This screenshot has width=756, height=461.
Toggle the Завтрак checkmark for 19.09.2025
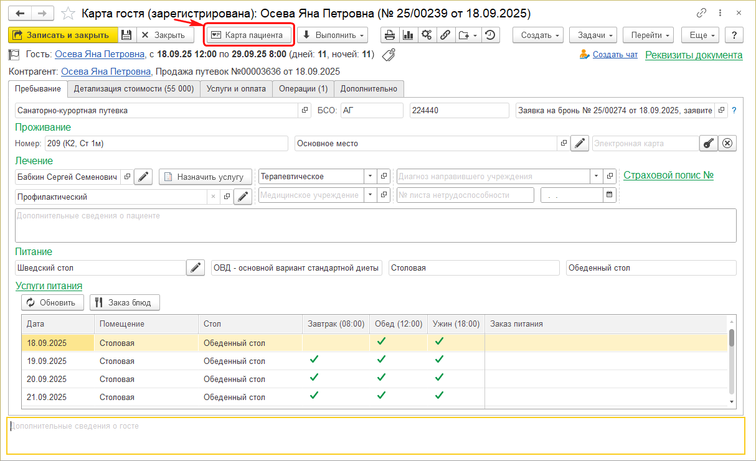pyautogui.click(x=314, y=360)
